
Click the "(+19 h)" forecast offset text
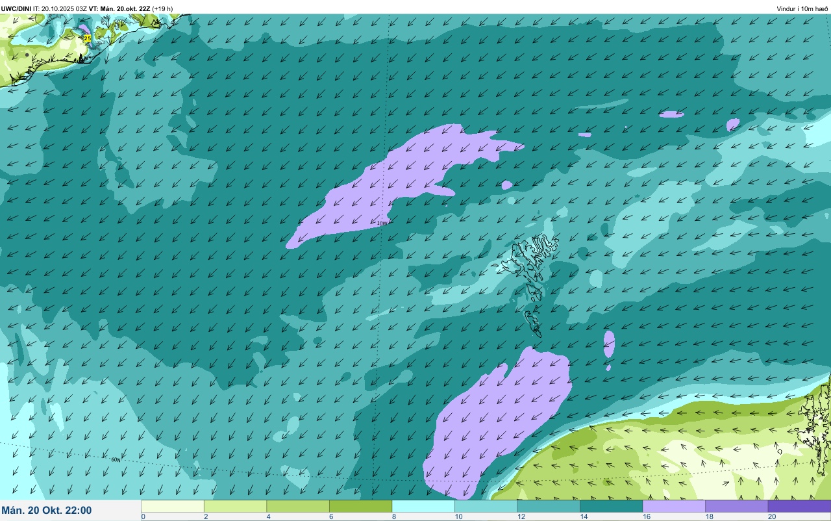pos(162,8)
